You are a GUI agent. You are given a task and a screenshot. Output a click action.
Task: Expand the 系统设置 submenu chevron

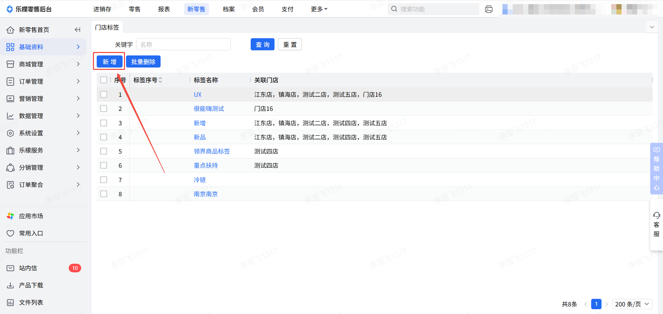(78, 133)
